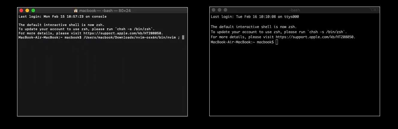Click the middle gray button in the inactive -bash window
The image size is (398, 129).
point(220,10)
